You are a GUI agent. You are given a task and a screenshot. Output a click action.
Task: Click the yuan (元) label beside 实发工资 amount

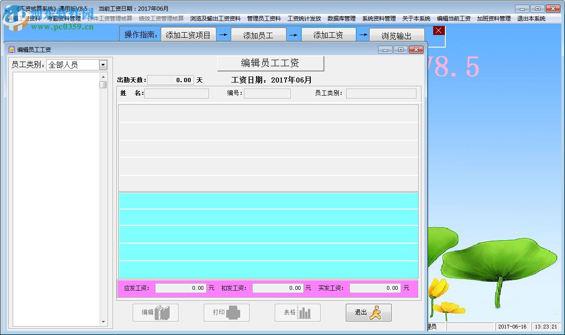pos(405,288)
